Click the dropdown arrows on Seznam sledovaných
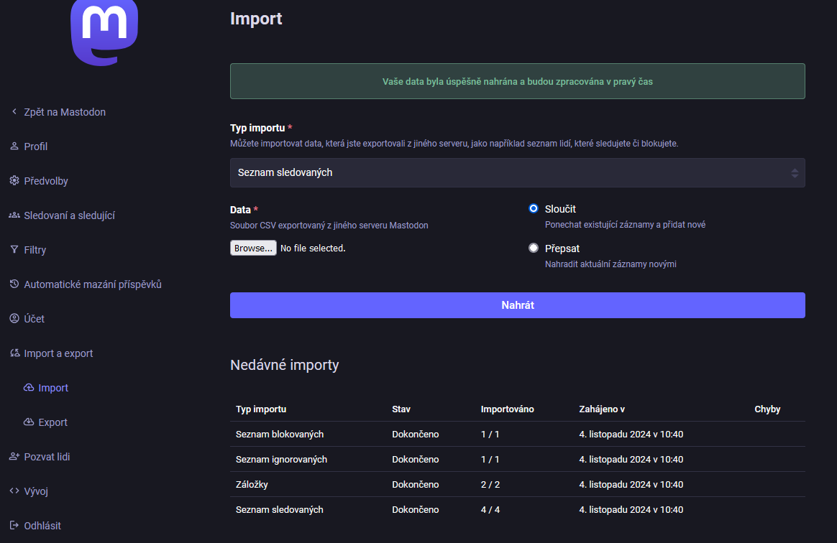The image size is (837, 543). [795, 173]
